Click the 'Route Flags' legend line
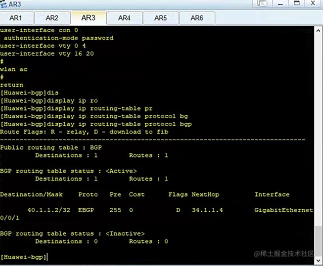323x266 pixels. pyautogui.click(x=84, y=131)
